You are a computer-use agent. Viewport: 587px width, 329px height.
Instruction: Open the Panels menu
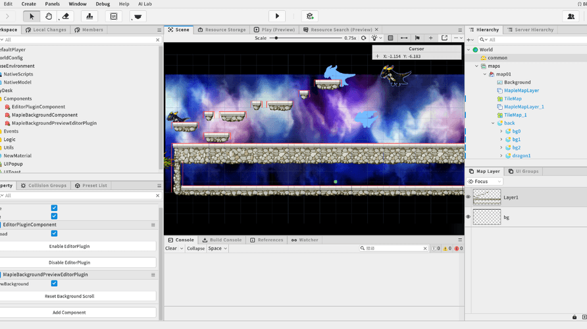(x=52, y=4)
